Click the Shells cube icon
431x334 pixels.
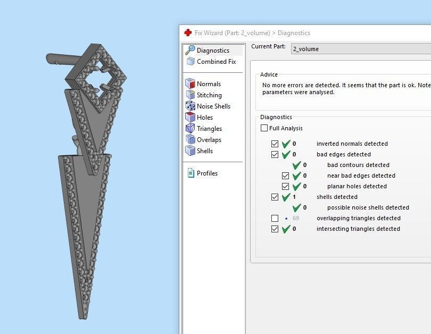pos(190,151)
